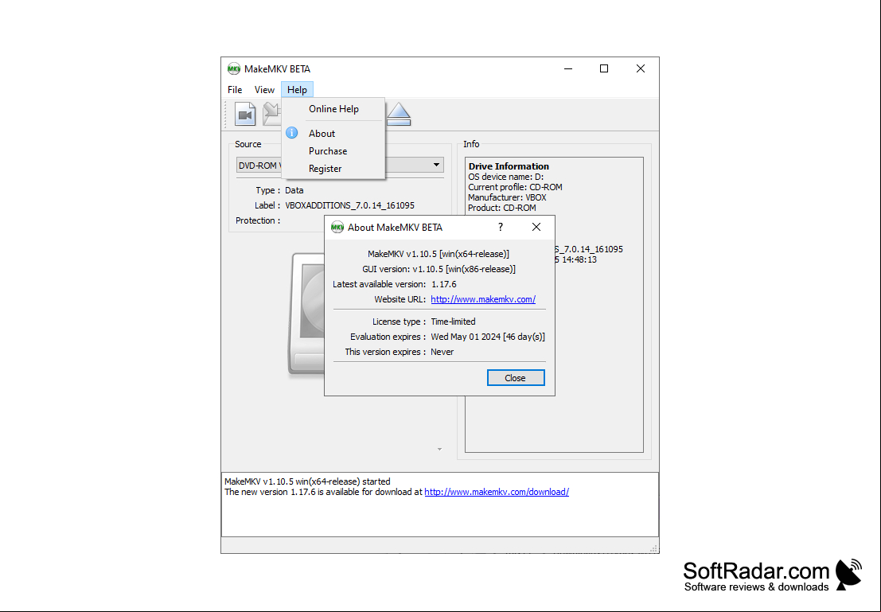
Task: Open the http://www.makemkv.com/ website link
Action: (x=483, y=299)
